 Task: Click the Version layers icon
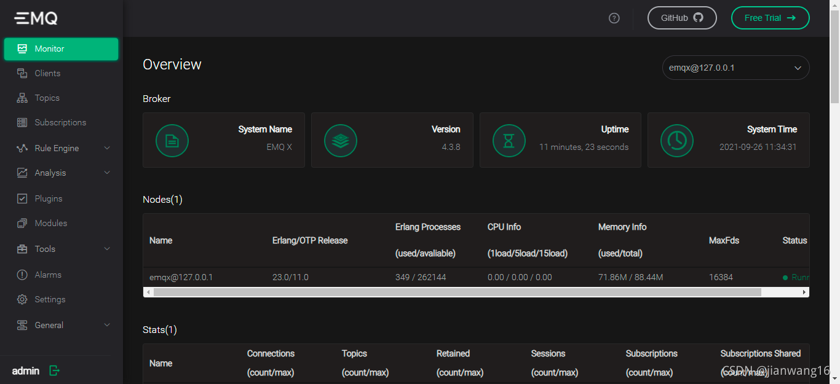(341, 141)
